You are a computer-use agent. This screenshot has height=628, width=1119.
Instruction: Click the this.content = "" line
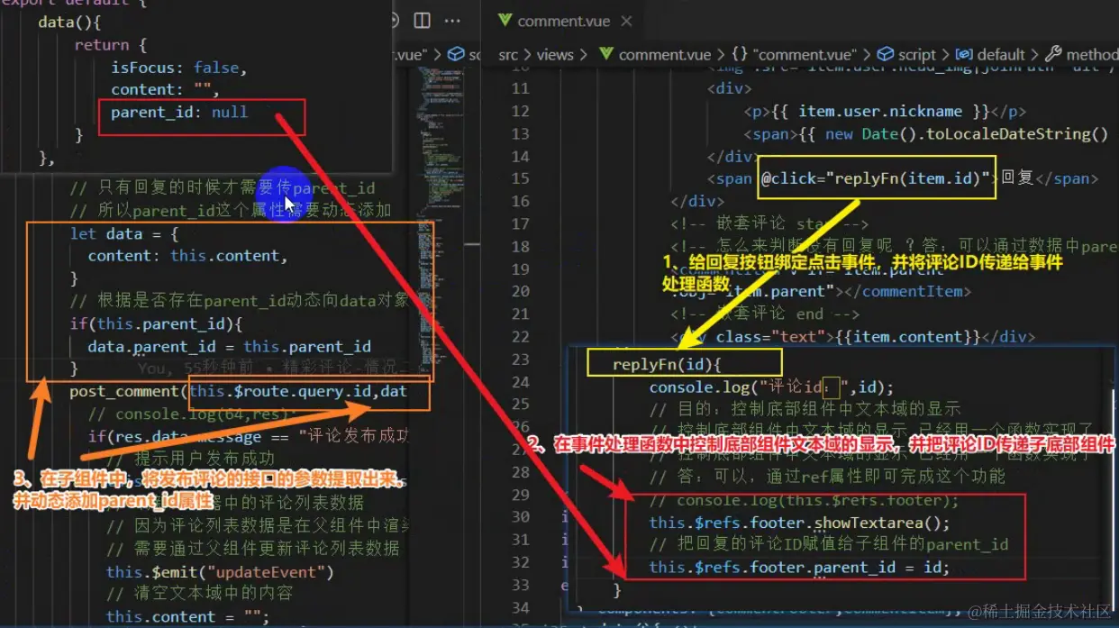coord(187,617)
